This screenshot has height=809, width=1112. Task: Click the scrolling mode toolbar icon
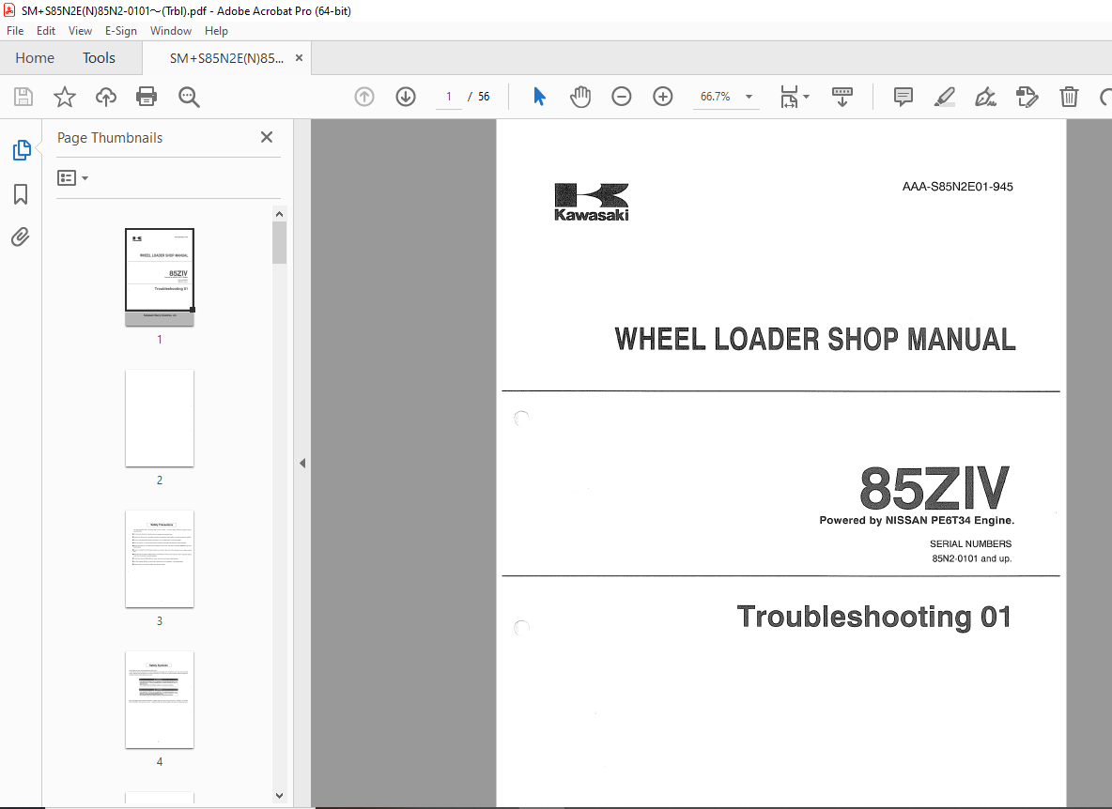coord(842,97)
